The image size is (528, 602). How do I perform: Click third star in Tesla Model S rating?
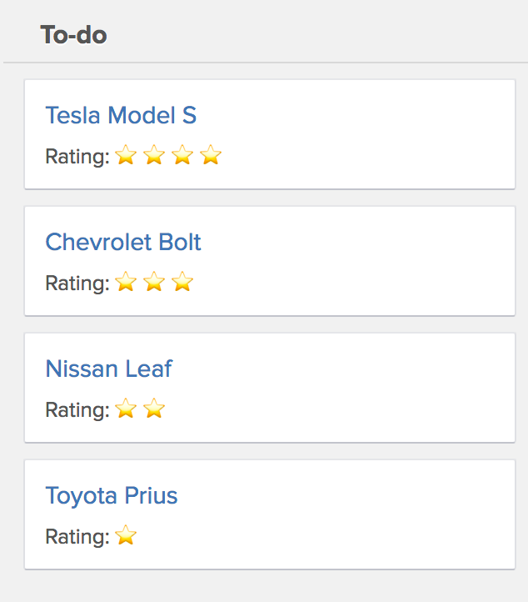(x=182, y=155)
